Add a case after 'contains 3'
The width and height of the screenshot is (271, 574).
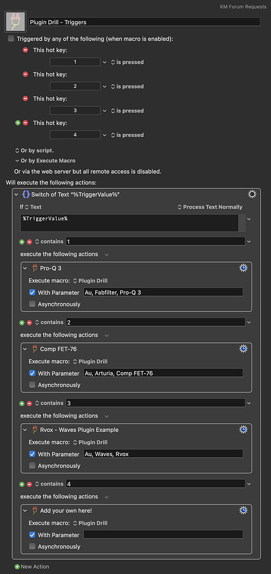point(22,404)
